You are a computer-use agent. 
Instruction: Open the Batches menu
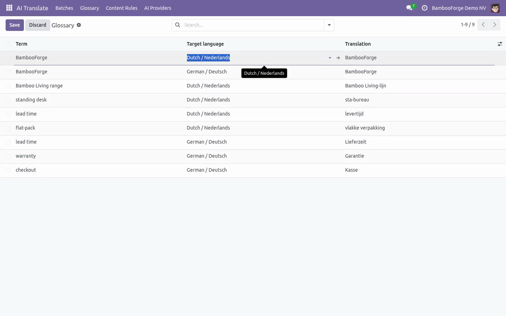tap(64, 8)
